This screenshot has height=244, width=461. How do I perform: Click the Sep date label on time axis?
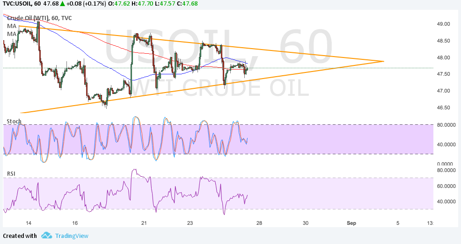click(x=351, y=223)
